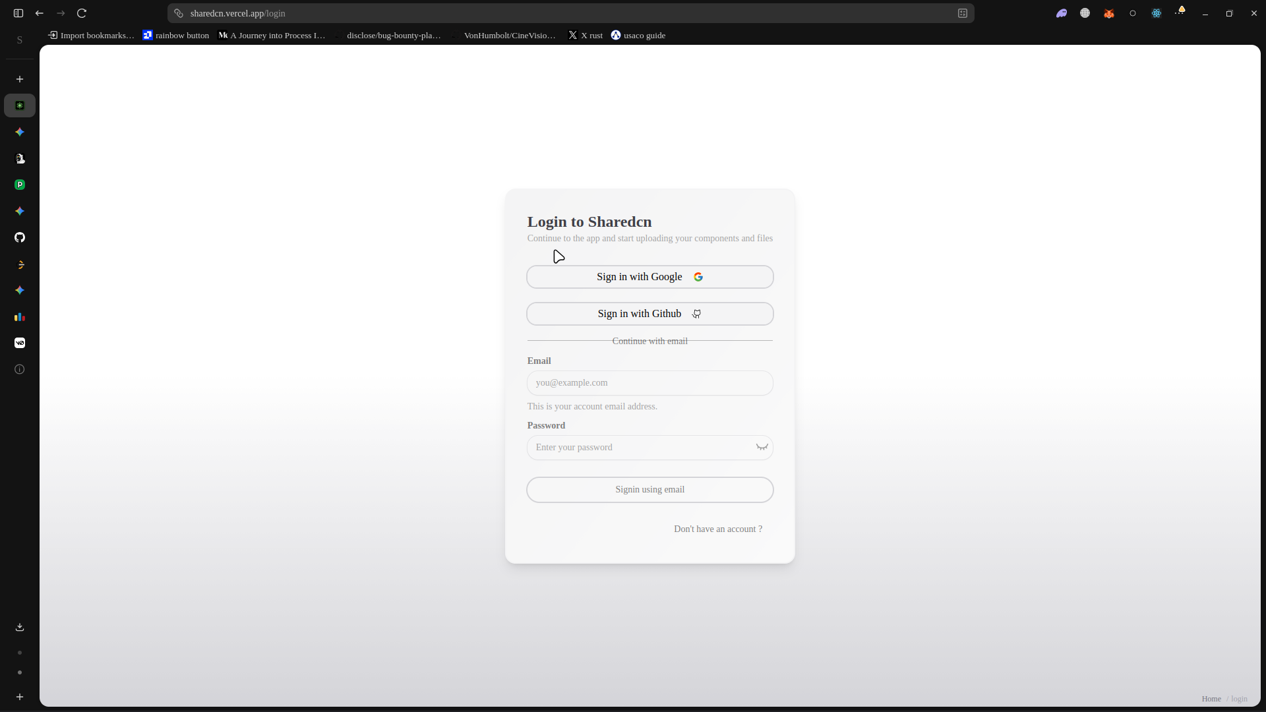
Task: Navigate back using the back arrow
Action: tap(39, 13)
